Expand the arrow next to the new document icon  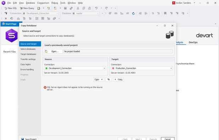coord(44,8)
